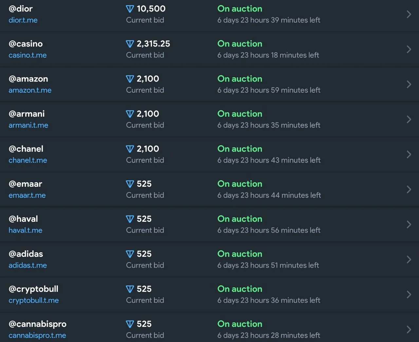Follow the amazon.t.me link
Screen dimensions: 419x342
[x=30, y=90]
